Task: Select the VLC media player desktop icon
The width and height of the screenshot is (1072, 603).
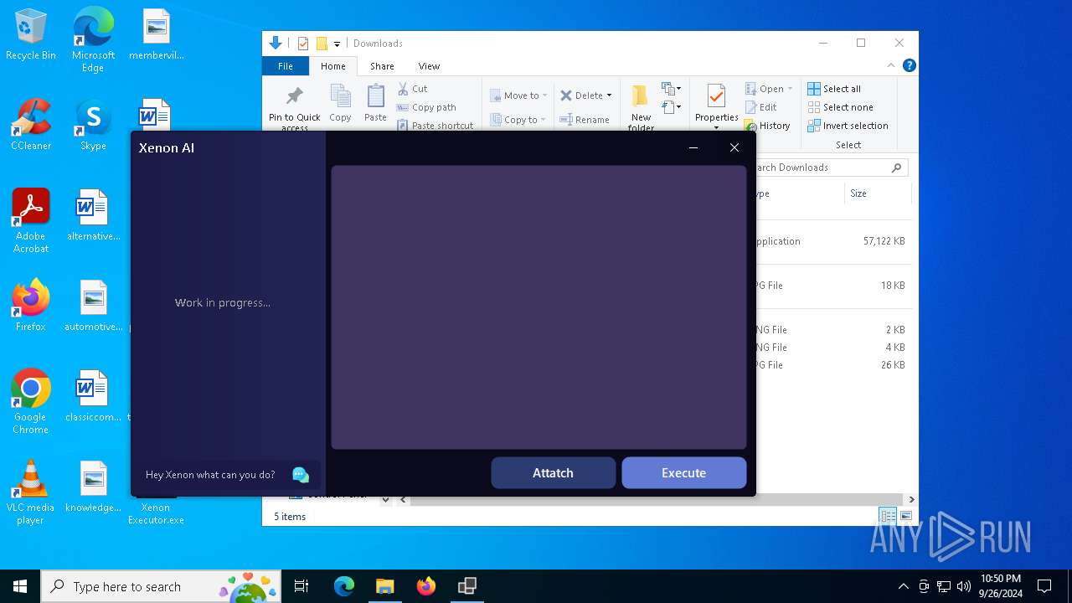Action: [x=31, y=492]
